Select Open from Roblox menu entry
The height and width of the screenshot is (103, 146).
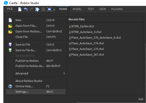[x=36, y=31]
